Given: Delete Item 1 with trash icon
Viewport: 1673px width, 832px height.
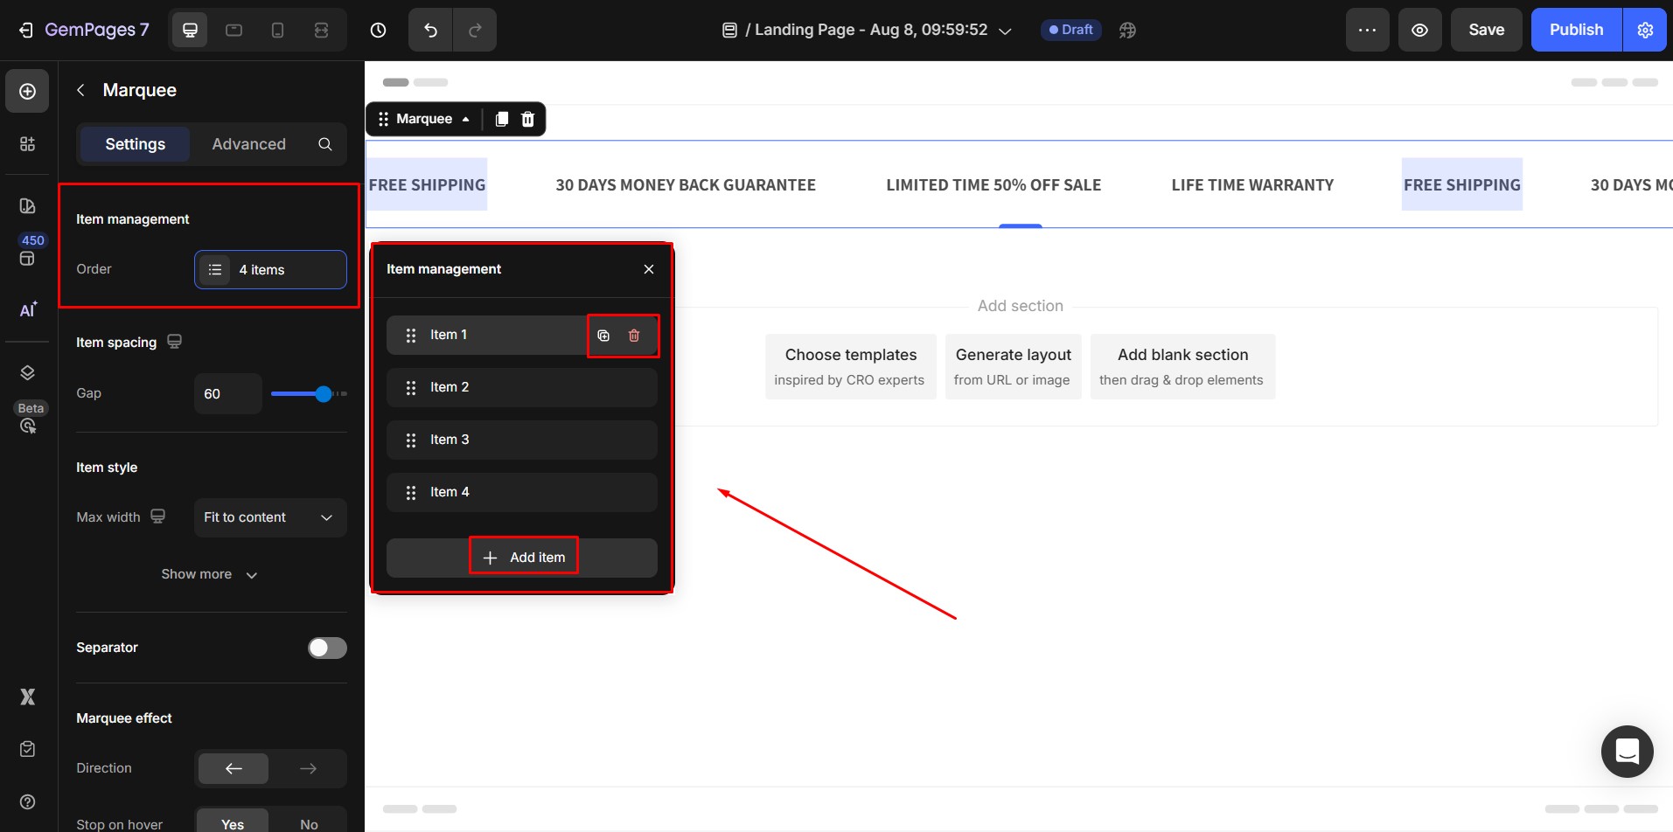Looking at the screenshot, I should 634,336.
